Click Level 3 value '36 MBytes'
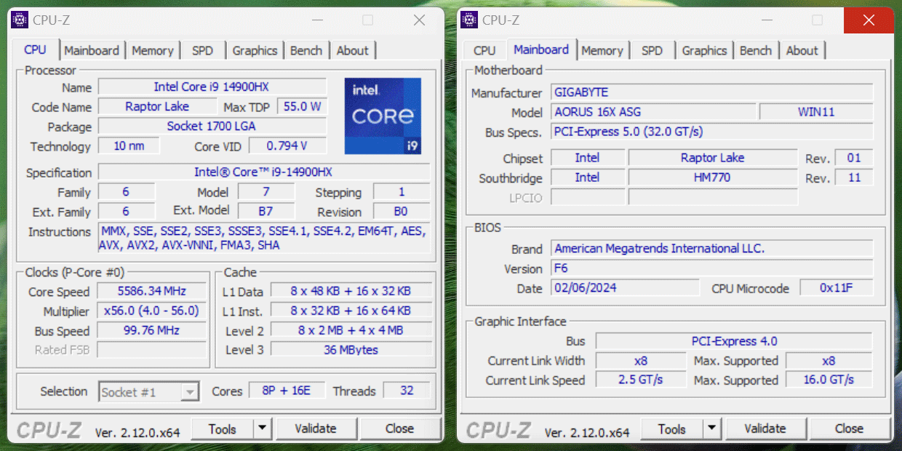Screen dimensions: 902x451 [x=351, y=350]
